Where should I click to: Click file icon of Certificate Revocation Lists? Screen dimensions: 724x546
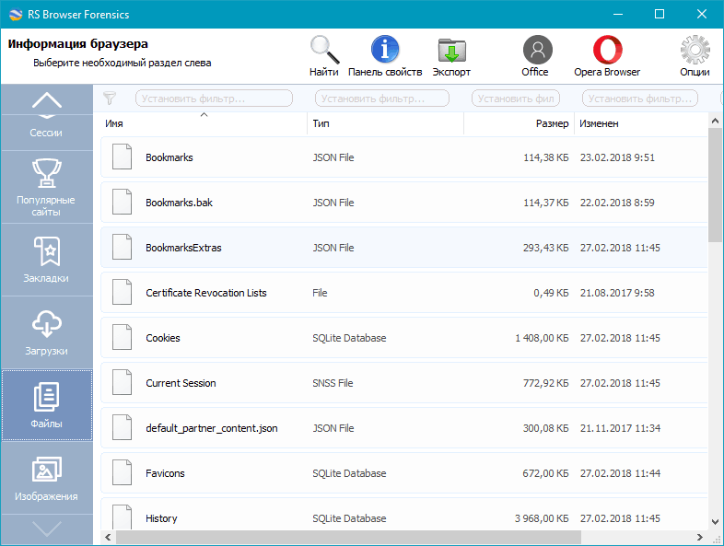point(122,292)
